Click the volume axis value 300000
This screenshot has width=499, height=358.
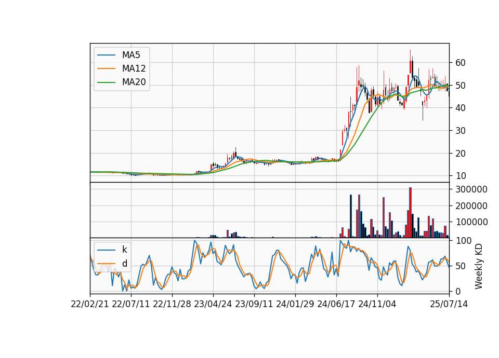471,189
